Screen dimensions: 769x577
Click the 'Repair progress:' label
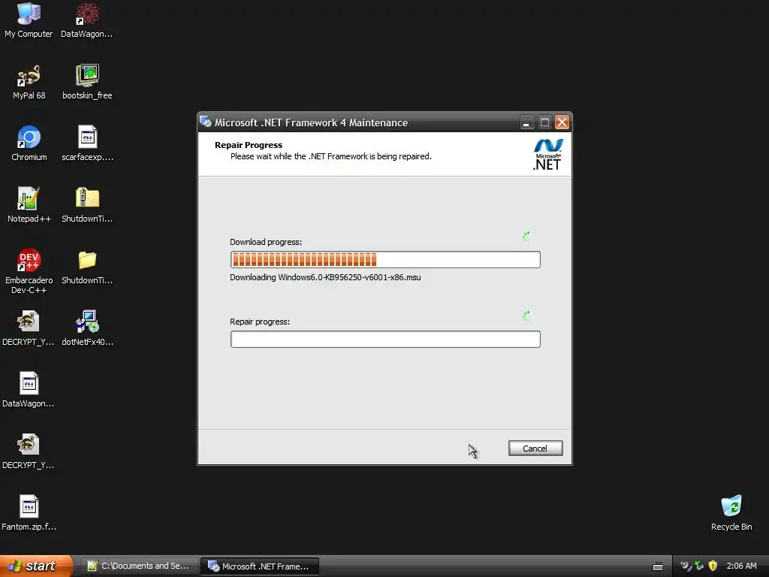260,322
